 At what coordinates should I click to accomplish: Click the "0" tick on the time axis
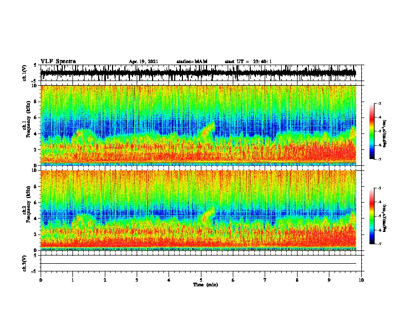[41, 280]
